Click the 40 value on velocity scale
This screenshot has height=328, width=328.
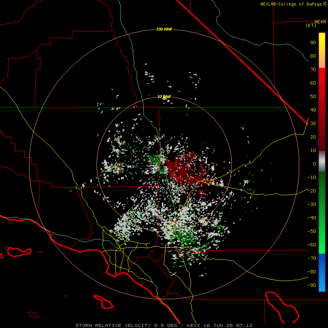click(x=313, y=110)
